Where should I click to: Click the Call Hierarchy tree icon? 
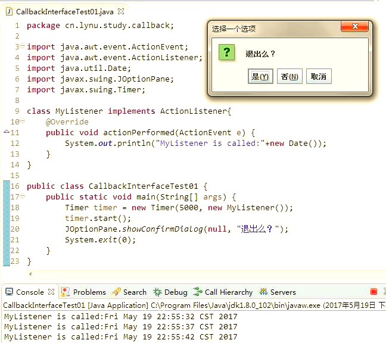coord(198,292)
